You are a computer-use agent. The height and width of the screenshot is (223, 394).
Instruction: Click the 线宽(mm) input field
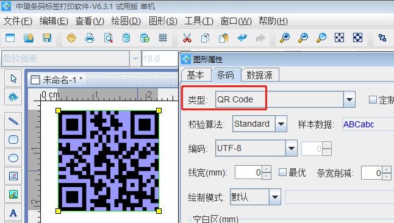point(248,172)
